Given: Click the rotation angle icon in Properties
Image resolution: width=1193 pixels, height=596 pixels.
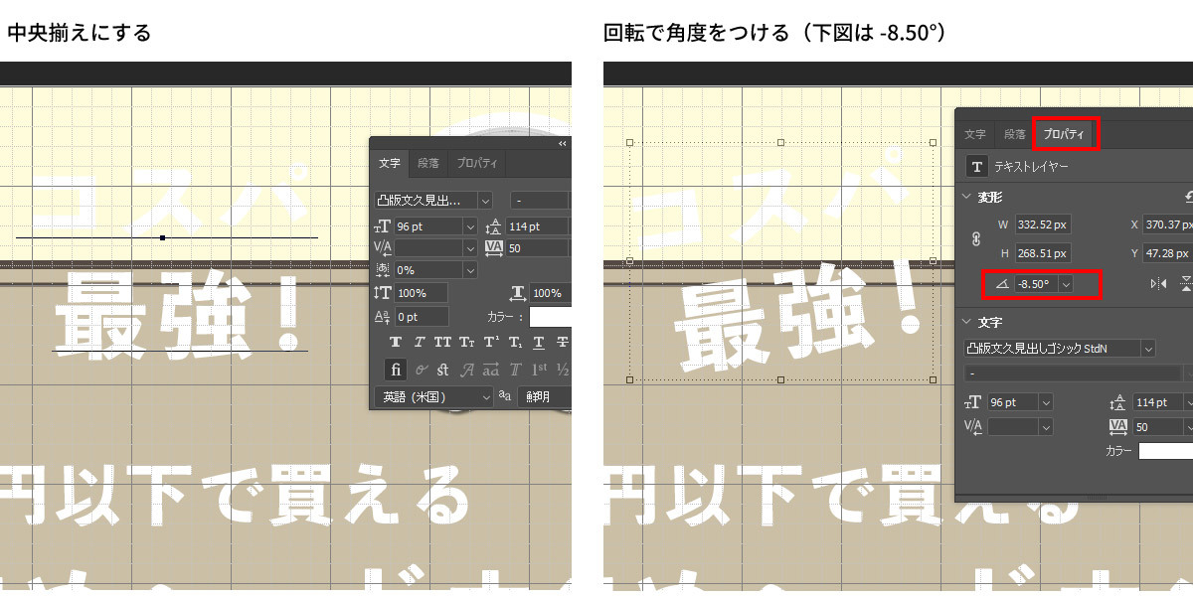Looking at the screenshot, I should coord(1002,284).
